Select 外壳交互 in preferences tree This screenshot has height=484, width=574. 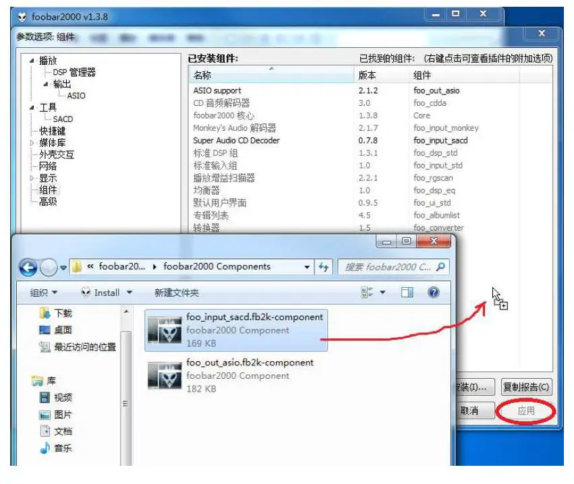(x=57, y=154)
